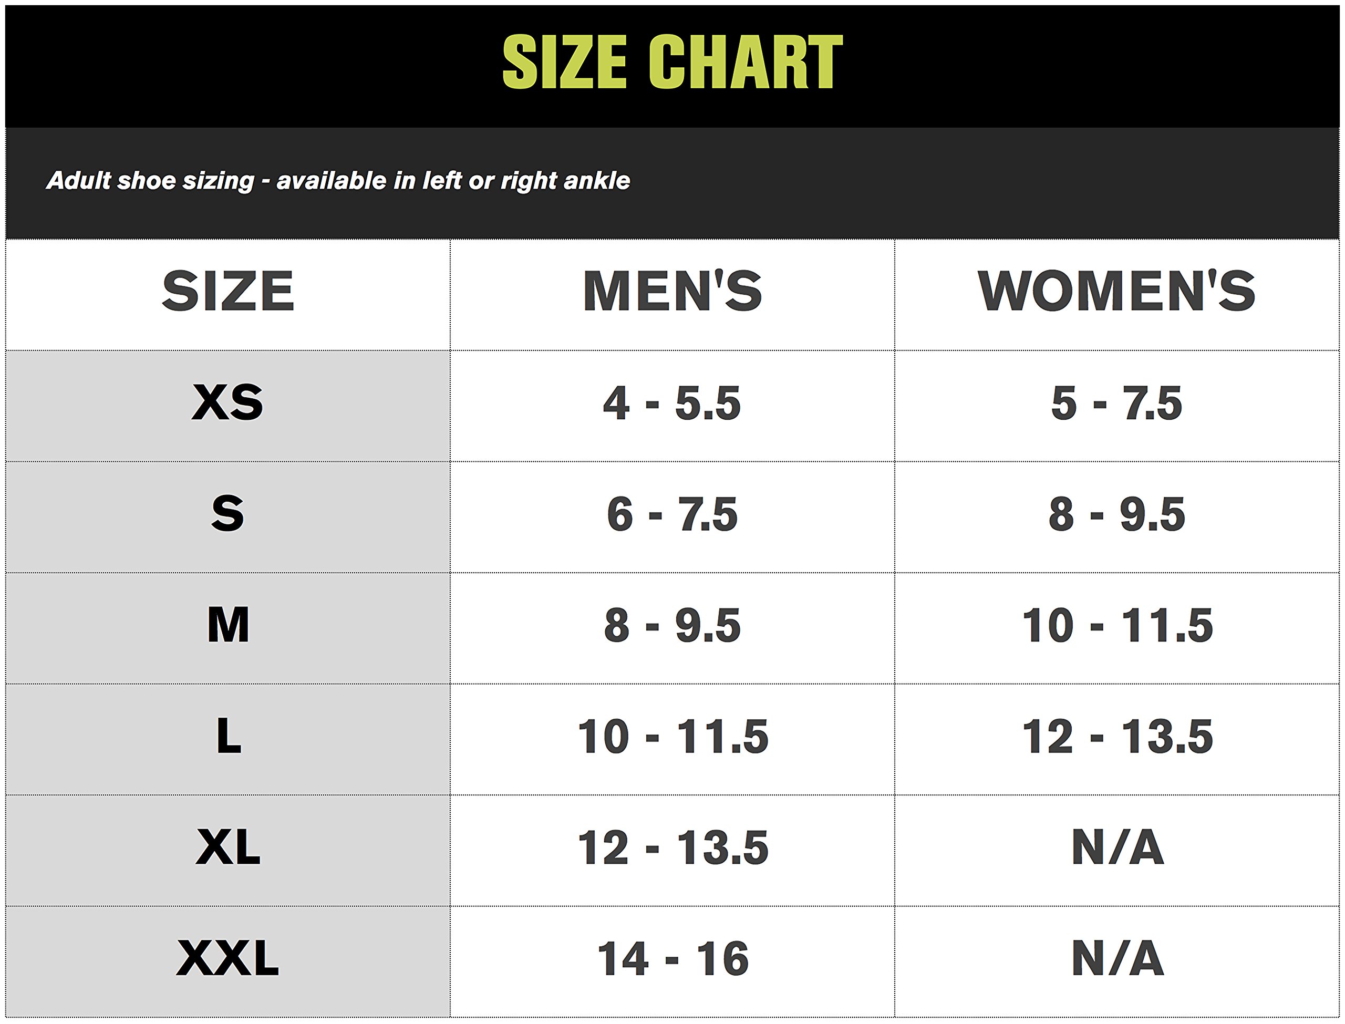Click the N/A cell for XL
This screenshot has width=1345, height=1024.
tap(1116, 847)
